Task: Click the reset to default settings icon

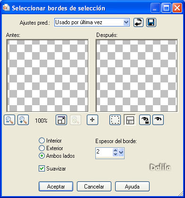Action: (x=138, y=23)
